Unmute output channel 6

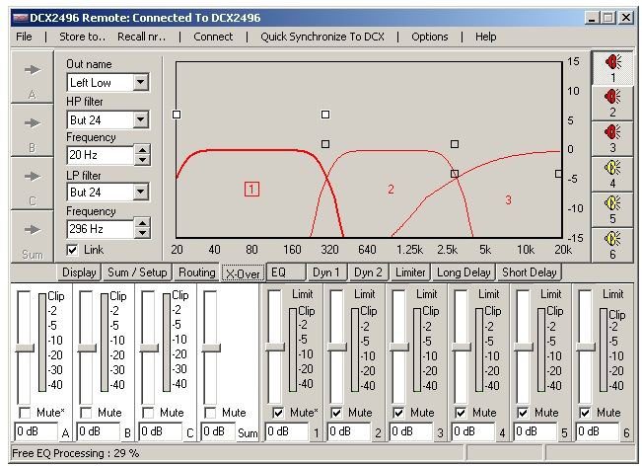[585, 413]
